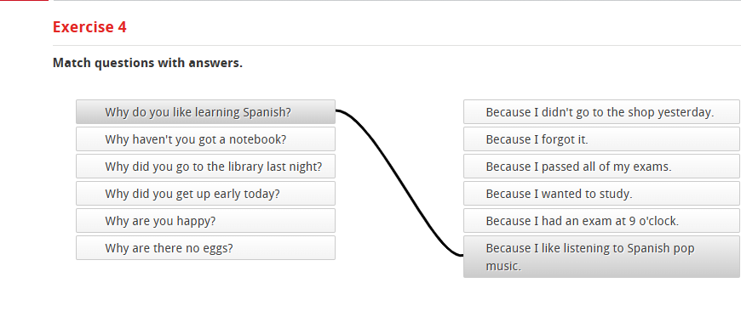Click the 'Why are you happy?' question
This screenshot has width=741, height=328.
[x=205, y=221]
